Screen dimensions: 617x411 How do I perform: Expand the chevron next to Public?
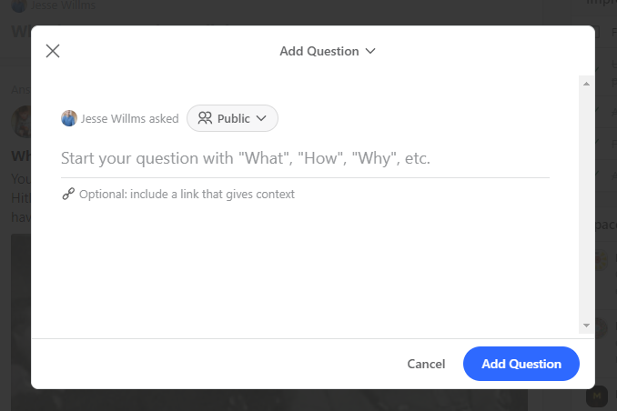[261, 118]
